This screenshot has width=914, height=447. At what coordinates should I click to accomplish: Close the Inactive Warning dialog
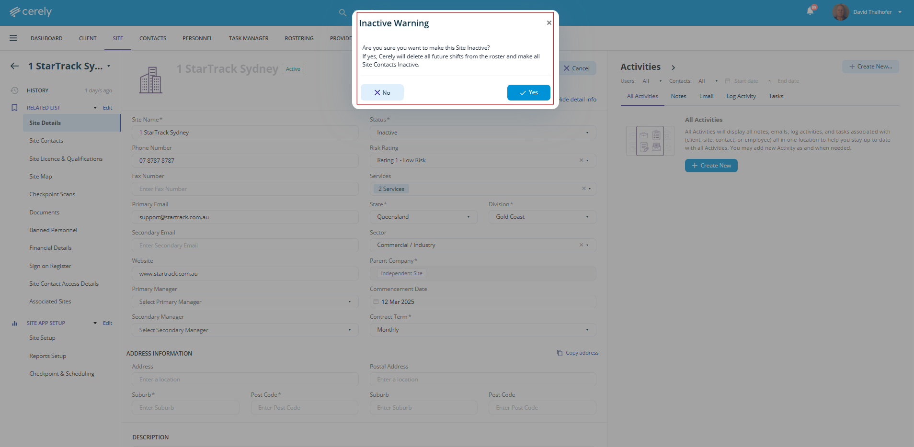(x=549, y=22)
